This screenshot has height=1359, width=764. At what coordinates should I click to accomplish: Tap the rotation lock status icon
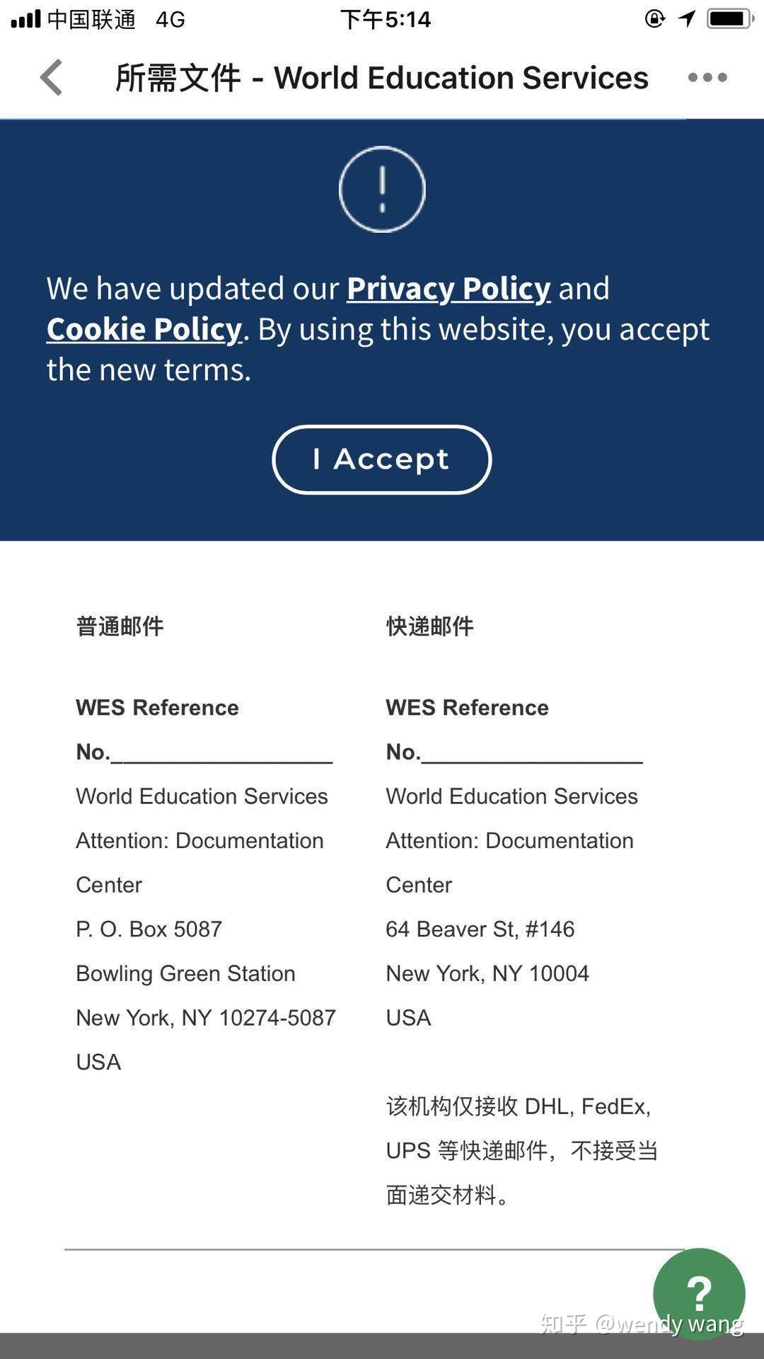[x=655, y=18]
